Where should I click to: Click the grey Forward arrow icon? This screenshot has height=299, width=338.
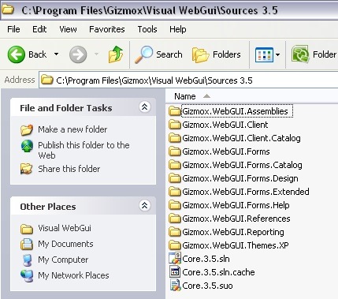click(x=78, y=54)
